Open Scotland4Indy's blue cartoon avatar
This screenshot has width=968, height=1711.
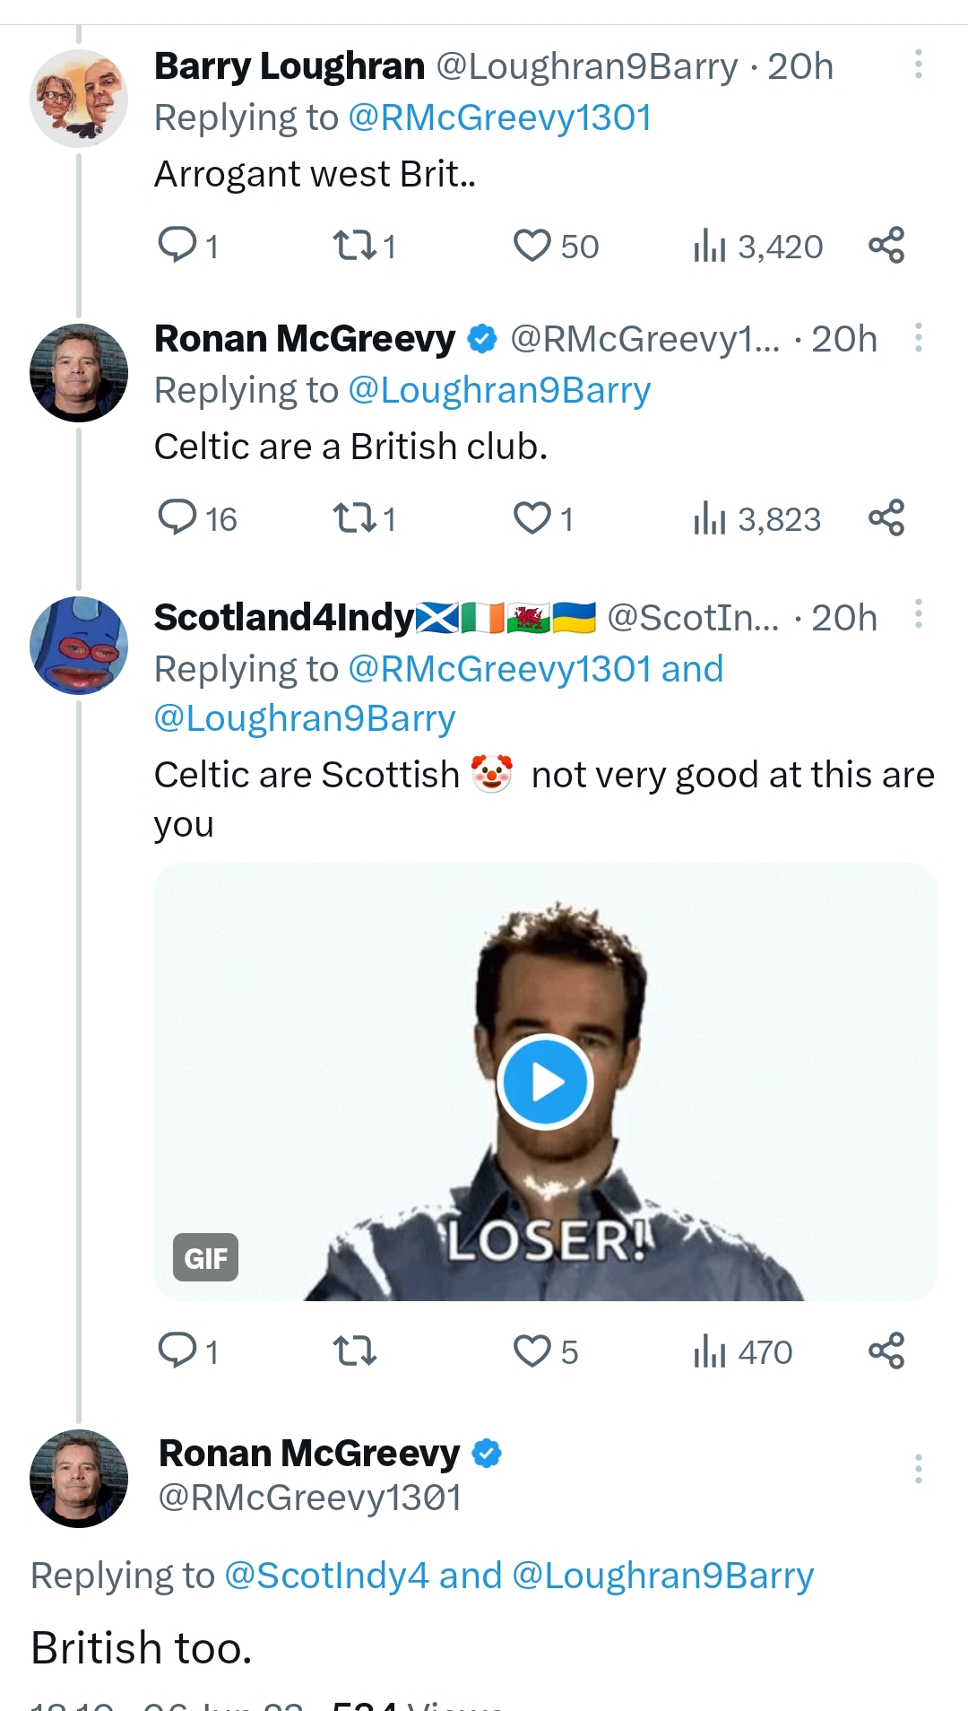pyautogui.click(x=79, y=646)
